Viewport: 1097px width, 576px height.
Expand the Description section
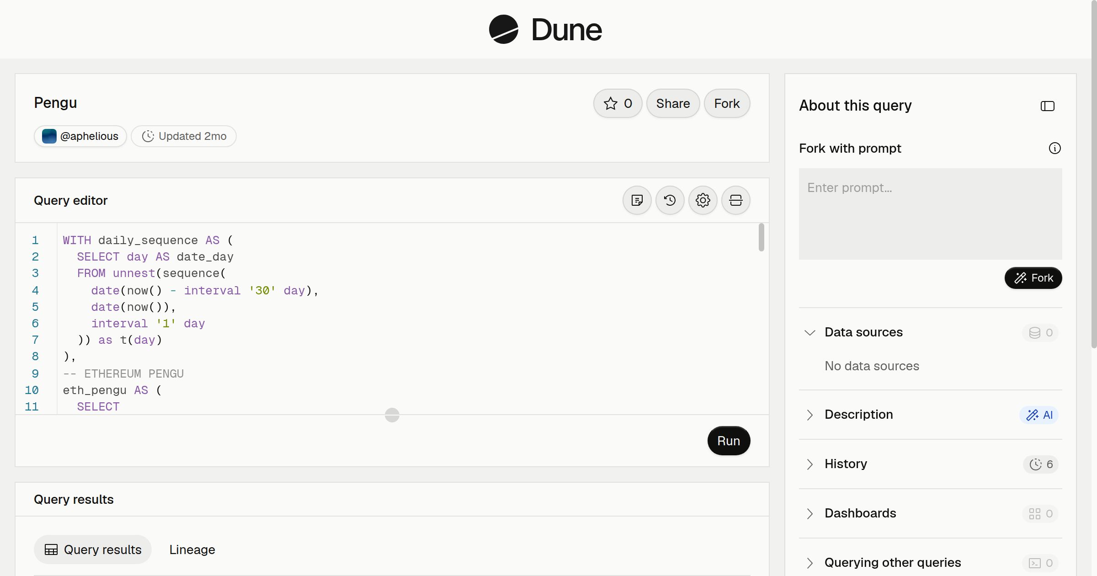click(810, 415)
